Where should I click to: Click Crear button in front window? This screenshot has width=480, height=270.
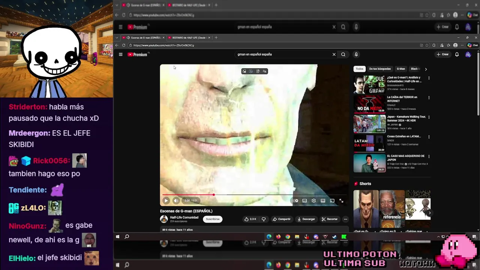click(442, 54)
